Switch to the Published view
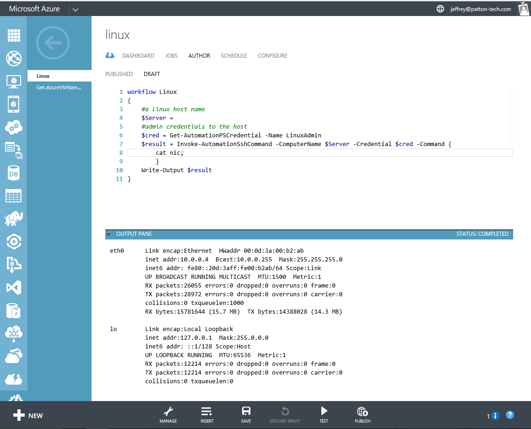The width and height of the screenshot is (531, 429). point(119,74)
